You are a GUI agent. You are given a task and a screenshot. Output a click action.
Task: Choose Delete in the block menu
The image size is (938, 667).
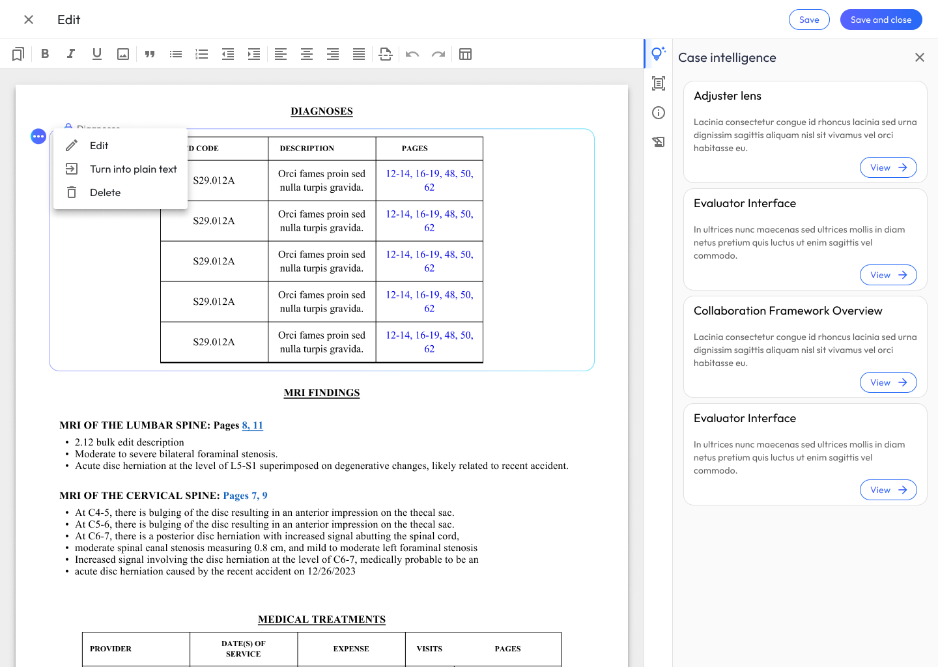[x=105, y=193]
